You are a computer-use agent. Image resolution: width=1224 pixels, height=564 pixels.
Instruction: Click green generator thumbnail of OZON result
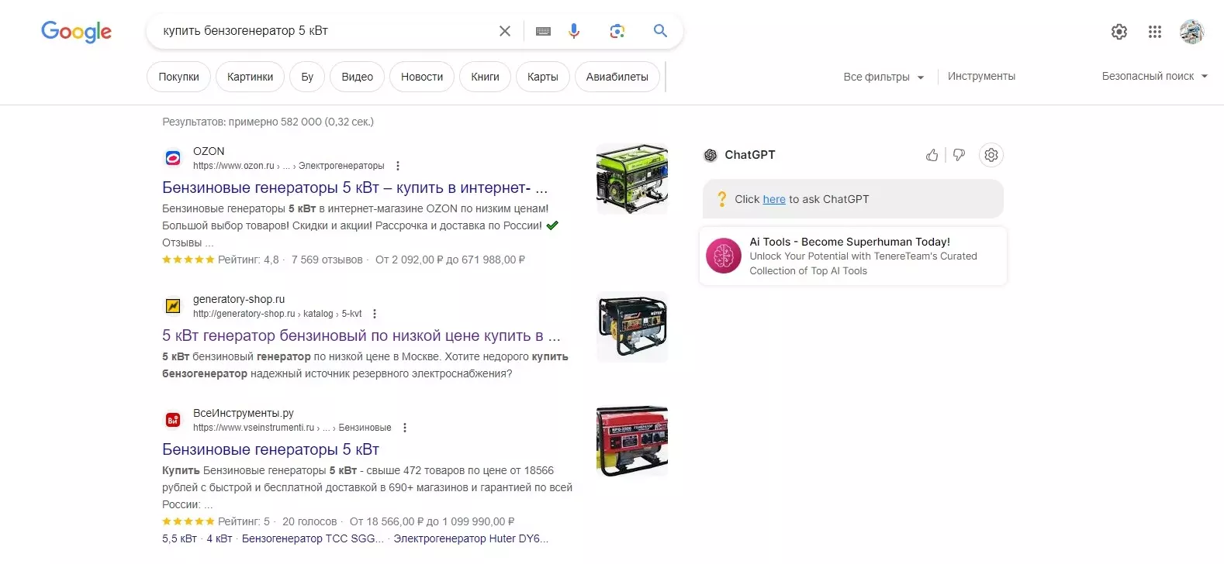click(x=632, y=179)
